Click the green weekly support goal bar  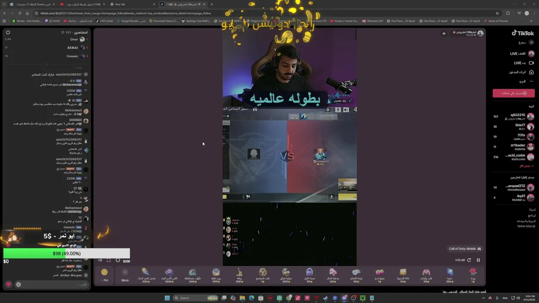(67, 253)
